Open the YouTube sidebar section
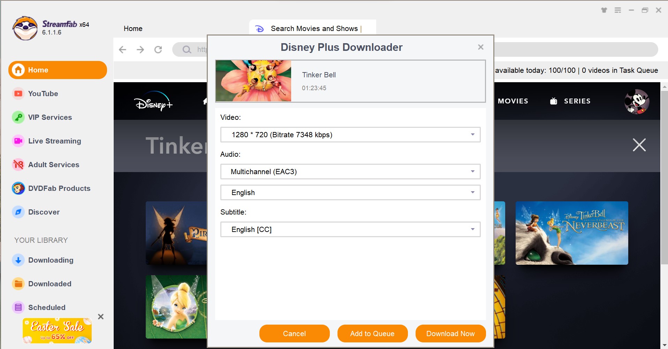 [x=43, y=94]
